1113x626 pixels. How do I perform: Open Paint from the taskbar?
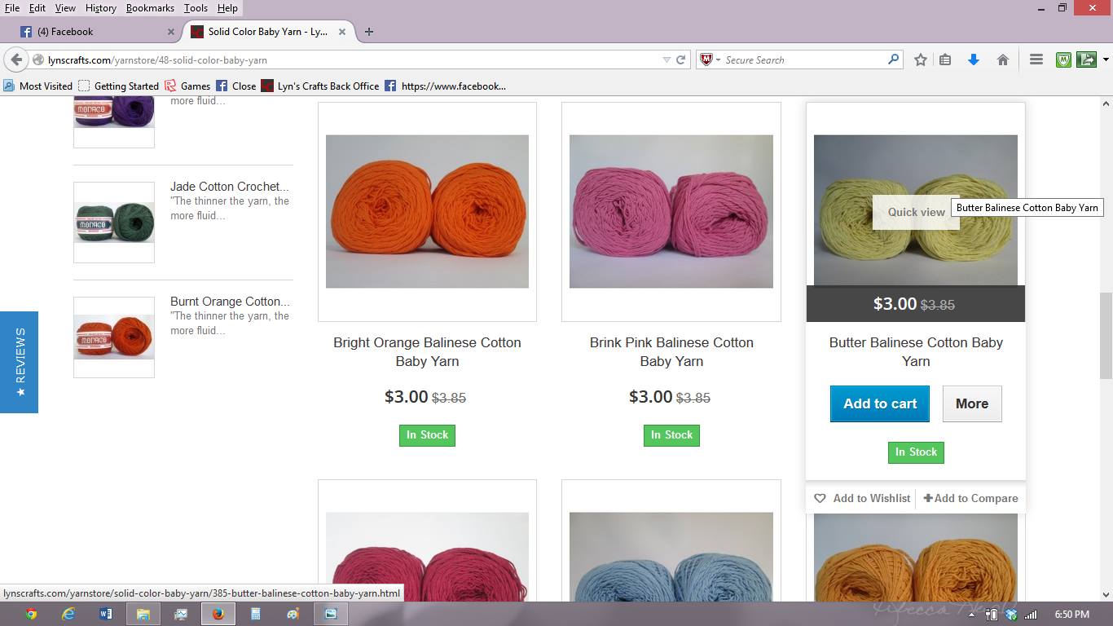(293, 614)
